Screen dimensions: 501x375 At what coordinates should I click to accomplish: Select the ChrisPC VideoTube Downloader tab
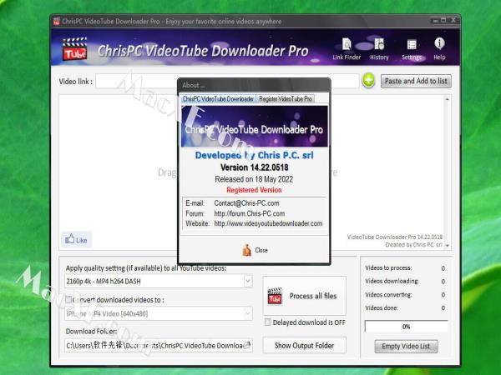218,99
